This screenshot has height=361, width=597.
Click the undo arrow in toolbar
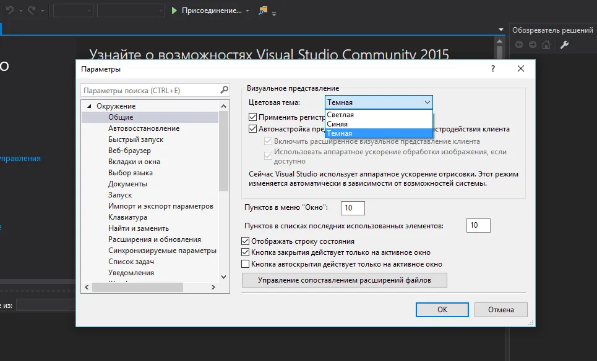tap(10, 10)
